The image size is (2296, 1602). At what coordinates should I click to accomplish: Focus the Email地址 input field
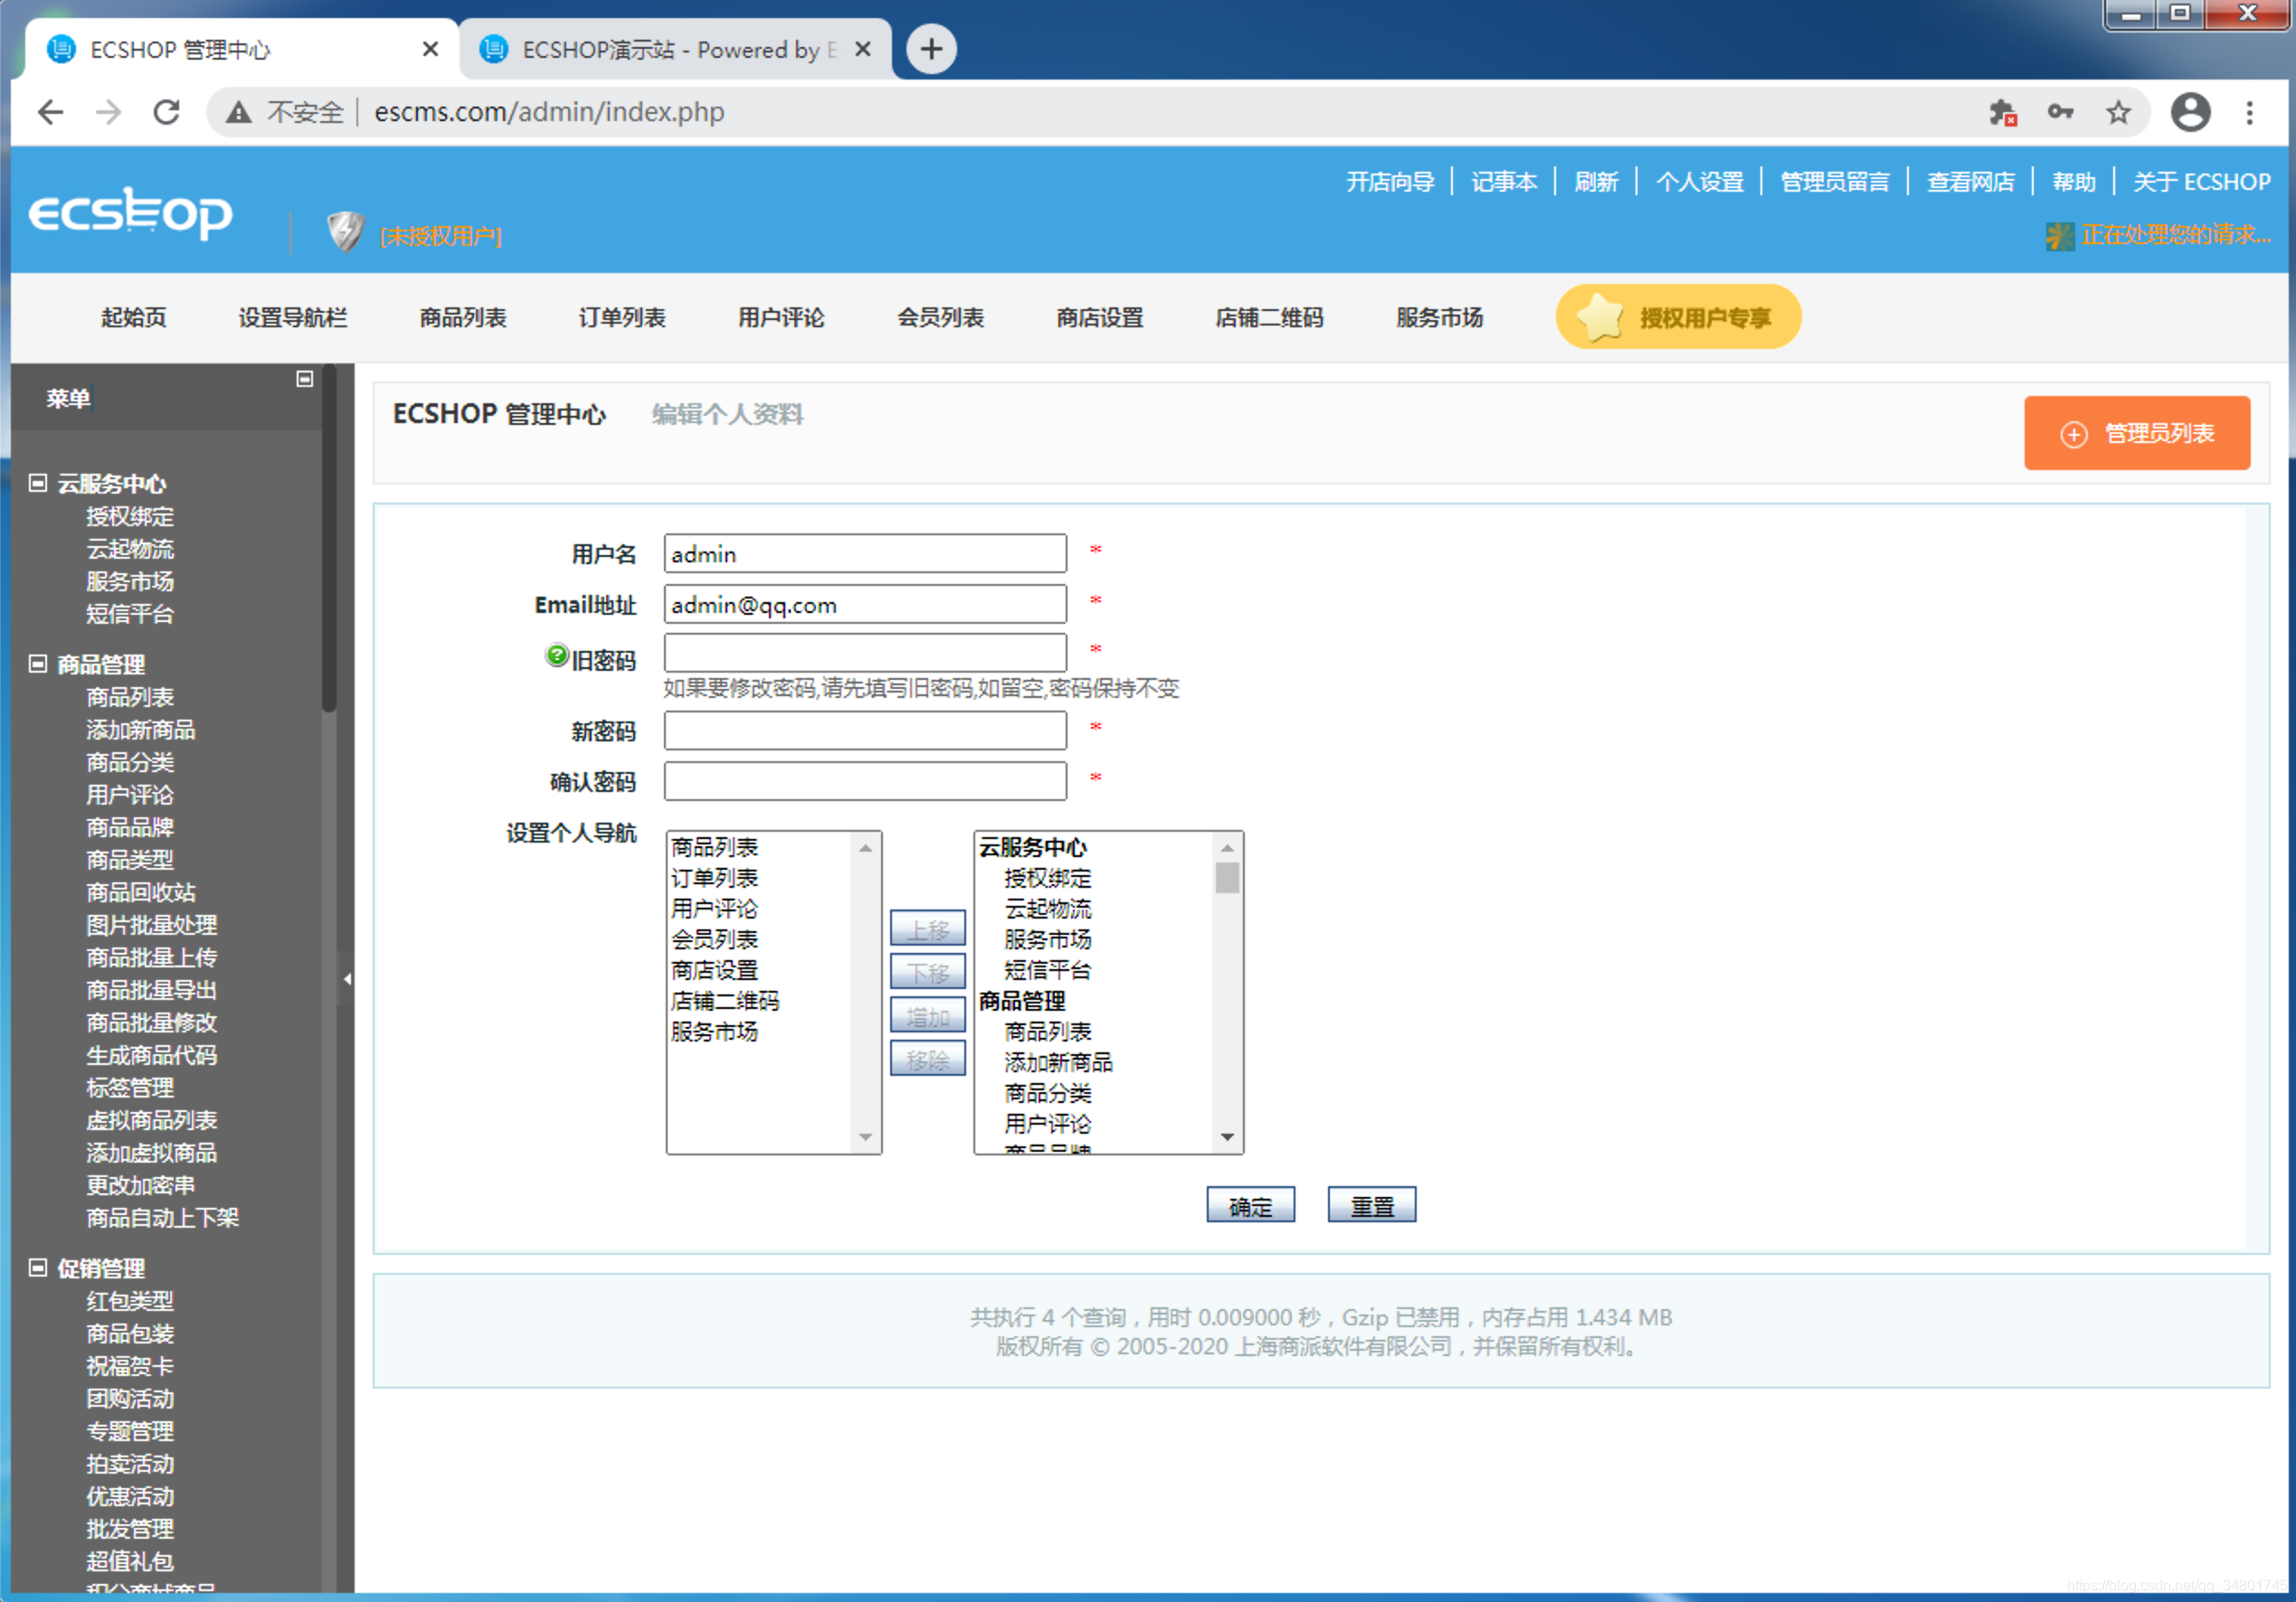(x=865, y=605)
